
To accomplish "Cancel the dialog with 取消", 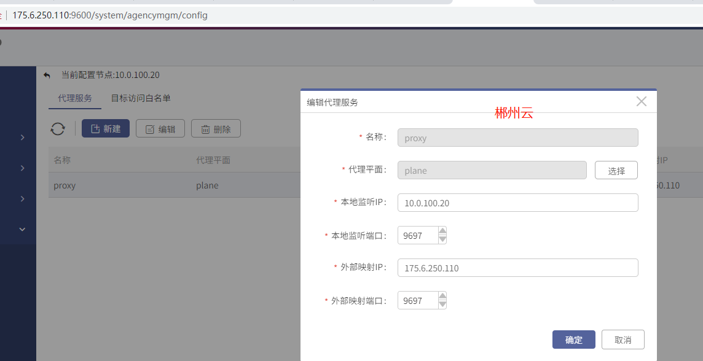I will (623, 340).
